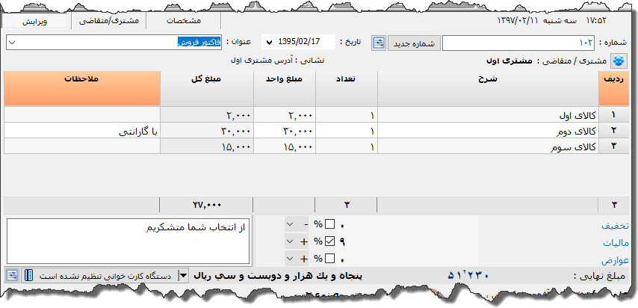Click the note box از انتخاب شما متشکریم
The height and width of the screenshot is (308, 638).
128,241
